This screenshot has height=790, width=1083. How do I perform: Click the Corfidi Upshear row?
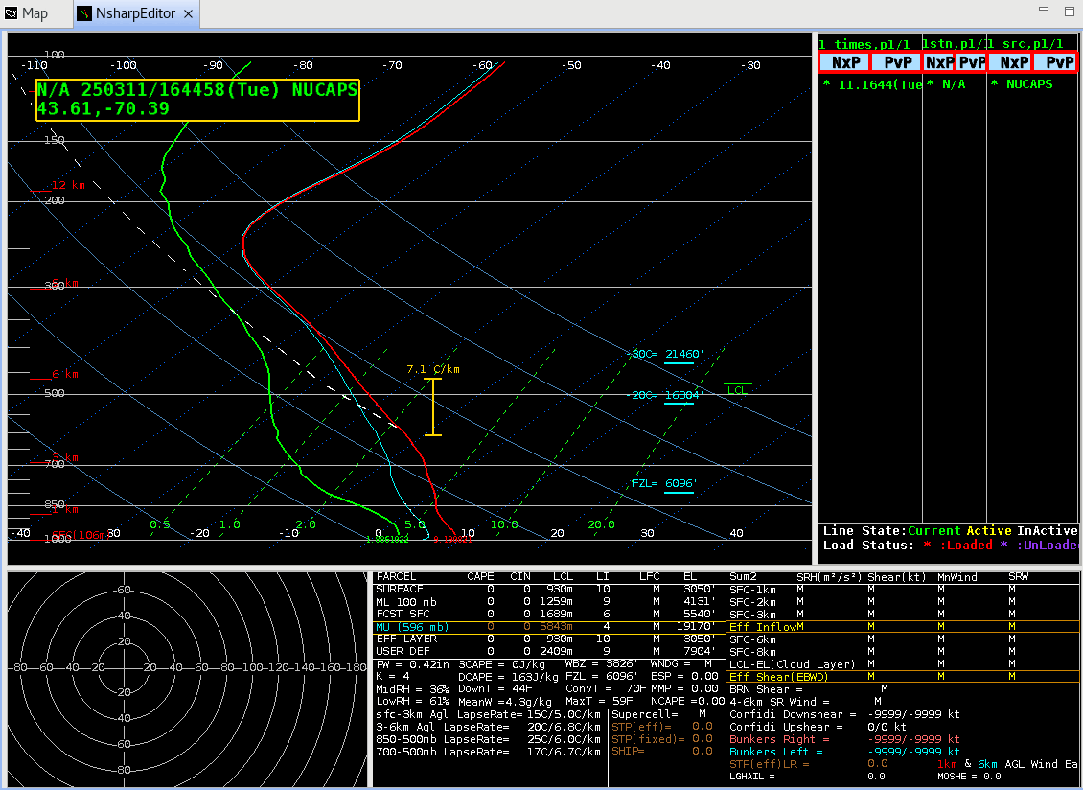coord(818,727)
